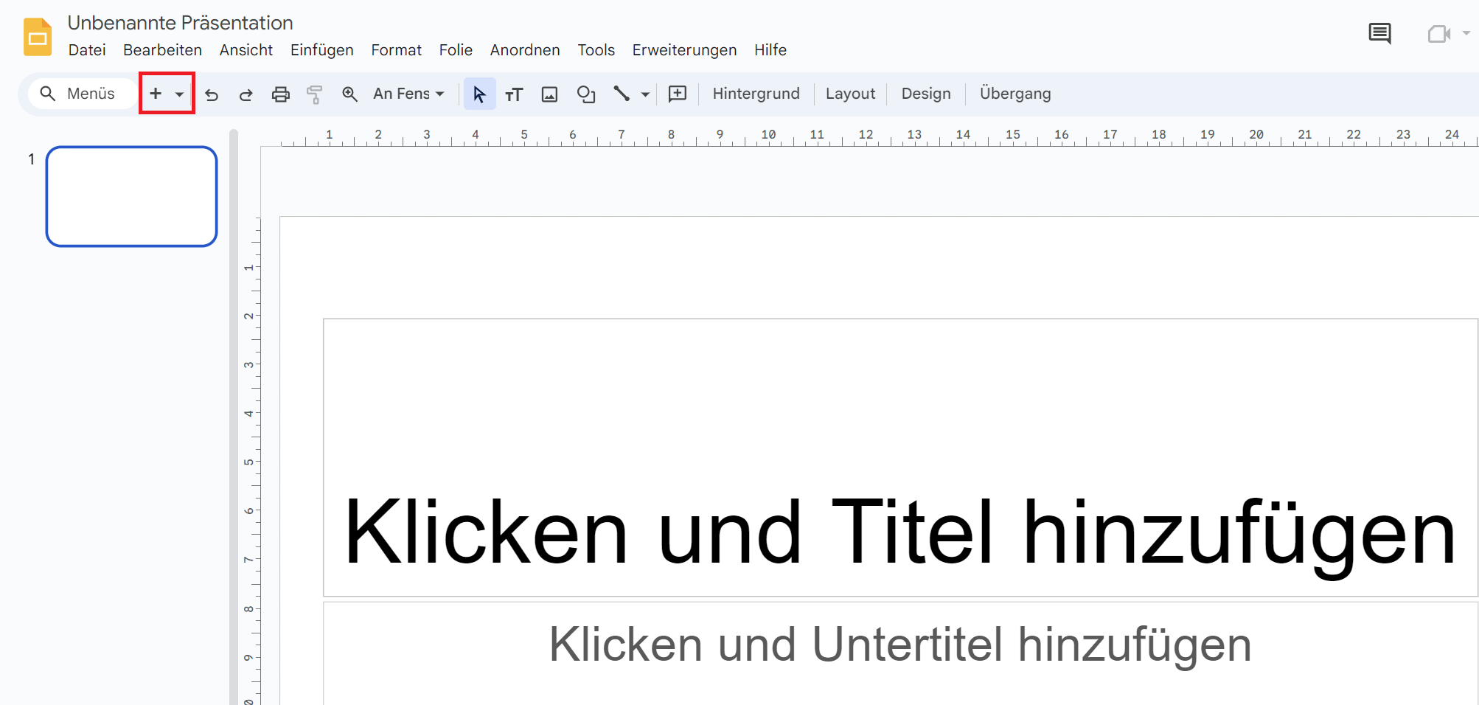Open the Folie menu

(x=455, y=50)
